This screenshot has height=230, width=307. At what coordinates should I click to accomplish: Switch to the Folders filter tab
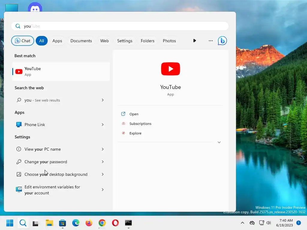coord(148,41)
